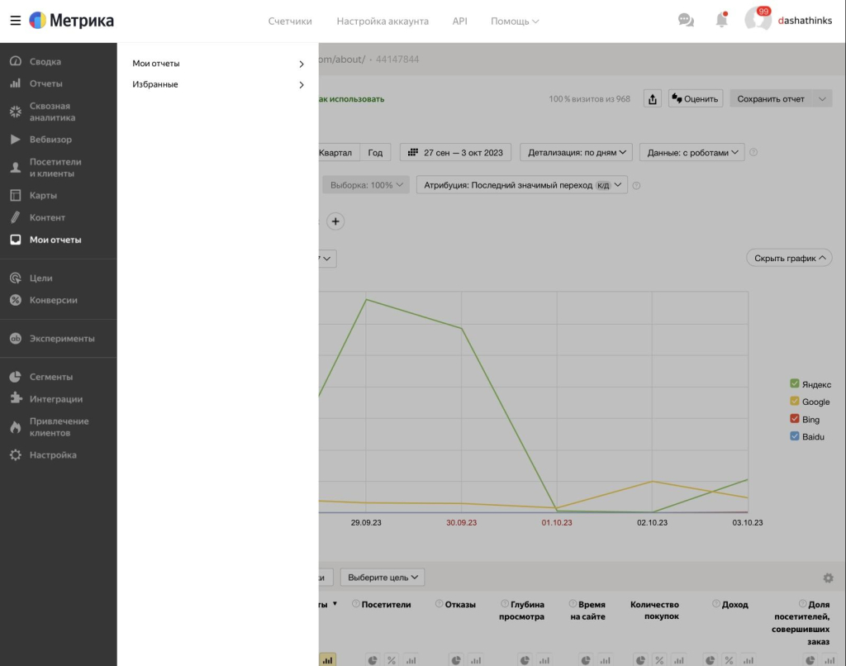The width and height of the screenshot is (846, 666).
Task: Click the Сохранить отчет button
Action: 770,99
